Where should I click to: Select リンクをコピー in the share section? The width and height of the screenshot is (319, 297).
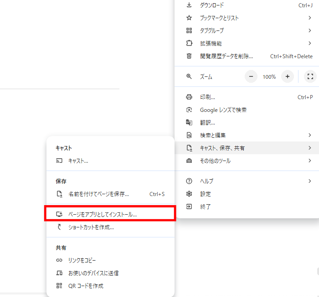[x=82, y=261]
